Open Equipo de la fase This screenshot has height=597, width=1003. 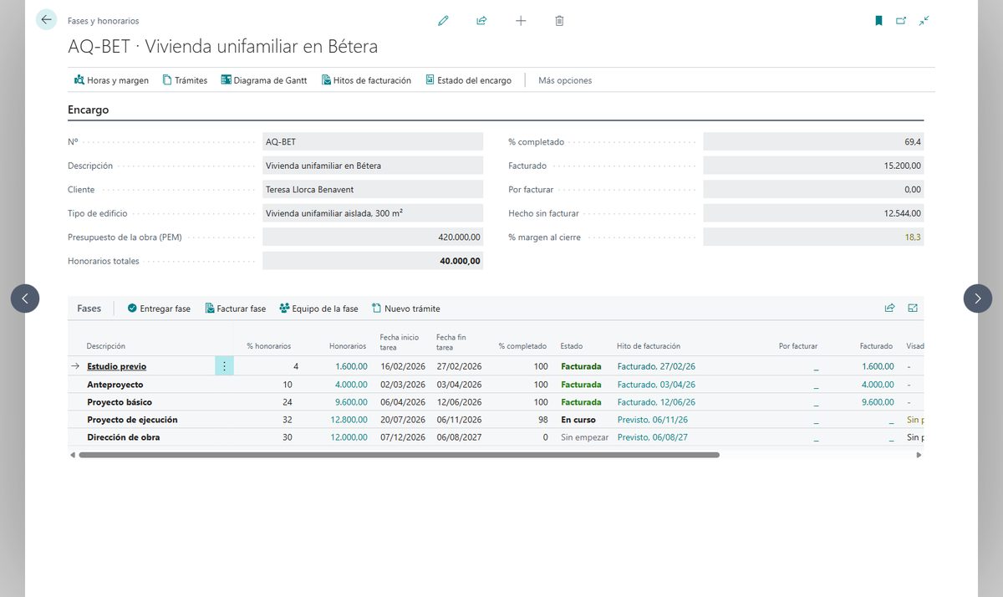pyautogui.click(x=318, y=309)
